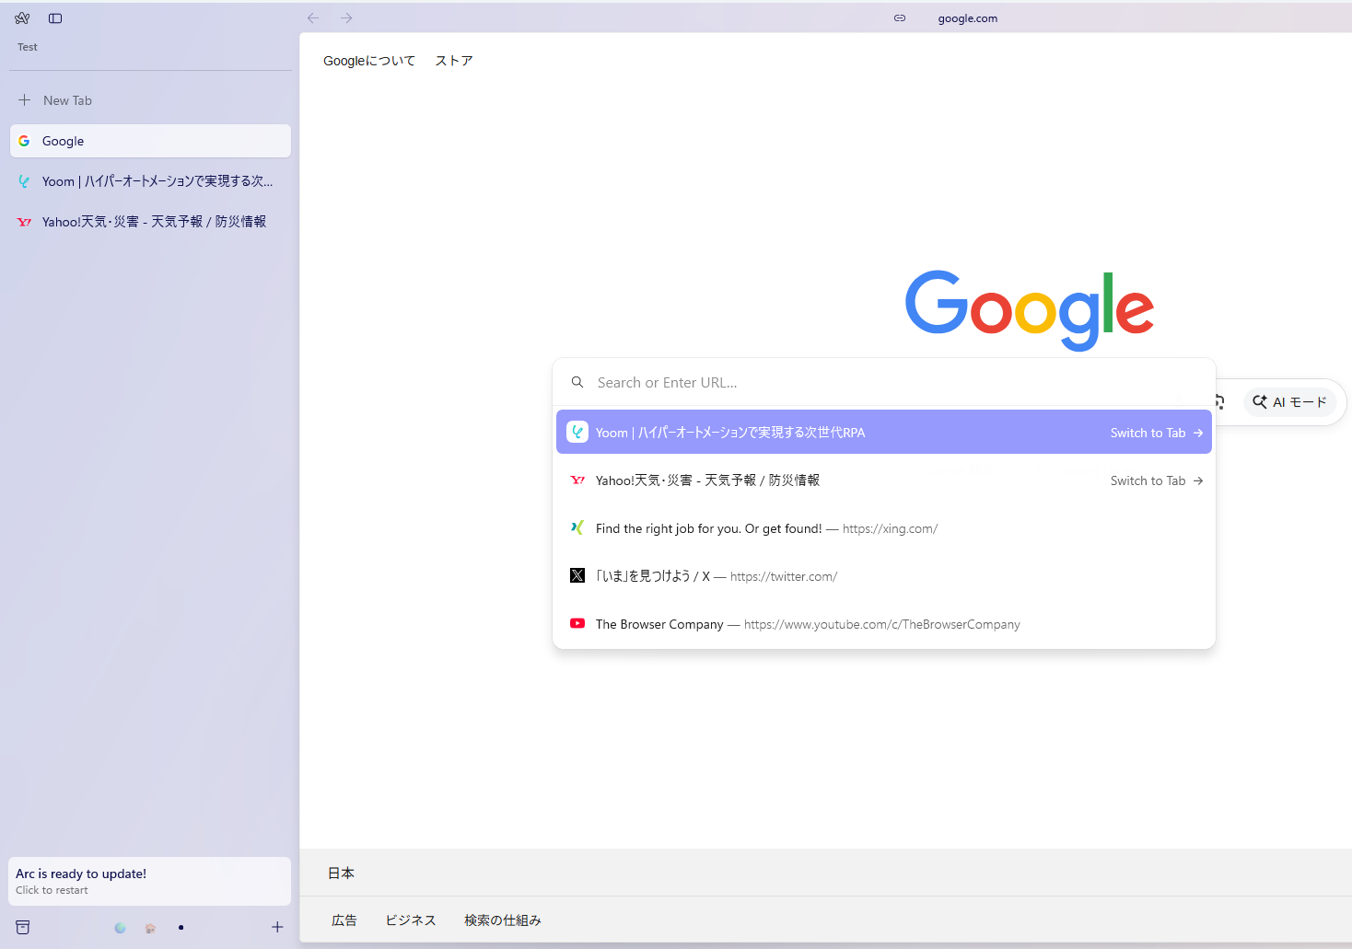
Task: Go forward with the forward arrow
Action: [x=346, y=18]
